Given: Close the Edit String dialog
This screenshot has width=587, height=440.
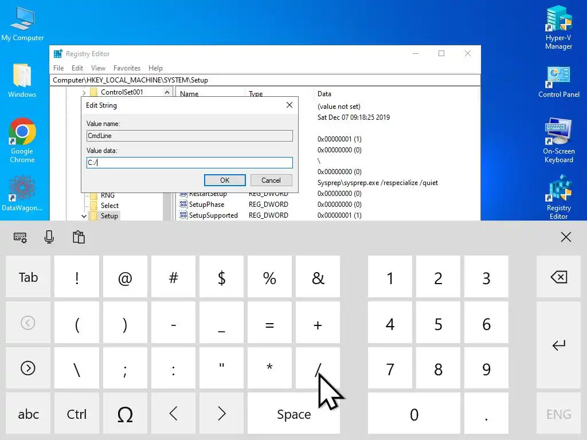Looking at the screenshot, I should (289, 105).
